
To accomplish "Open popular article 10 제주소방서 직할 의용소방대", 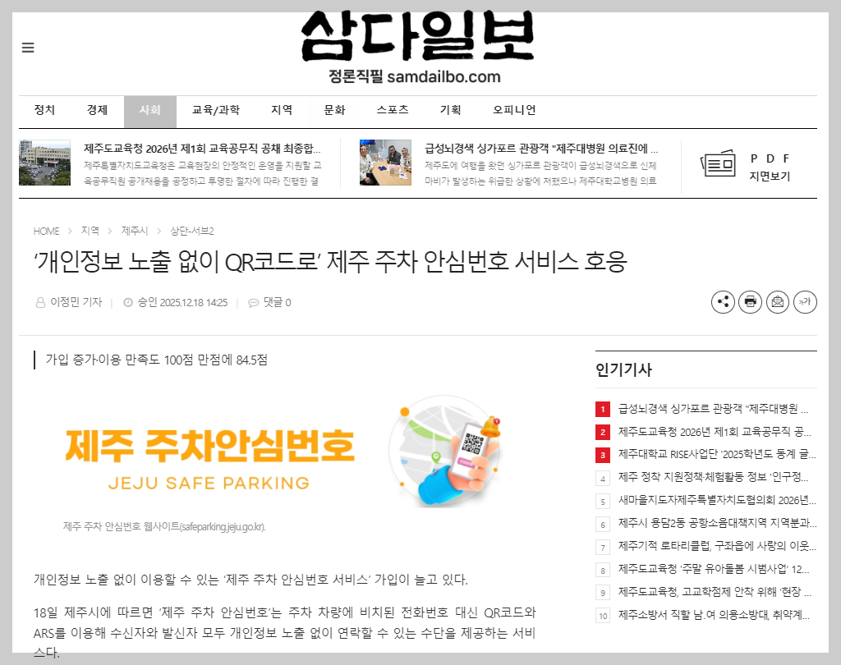I will click(714, 615).
